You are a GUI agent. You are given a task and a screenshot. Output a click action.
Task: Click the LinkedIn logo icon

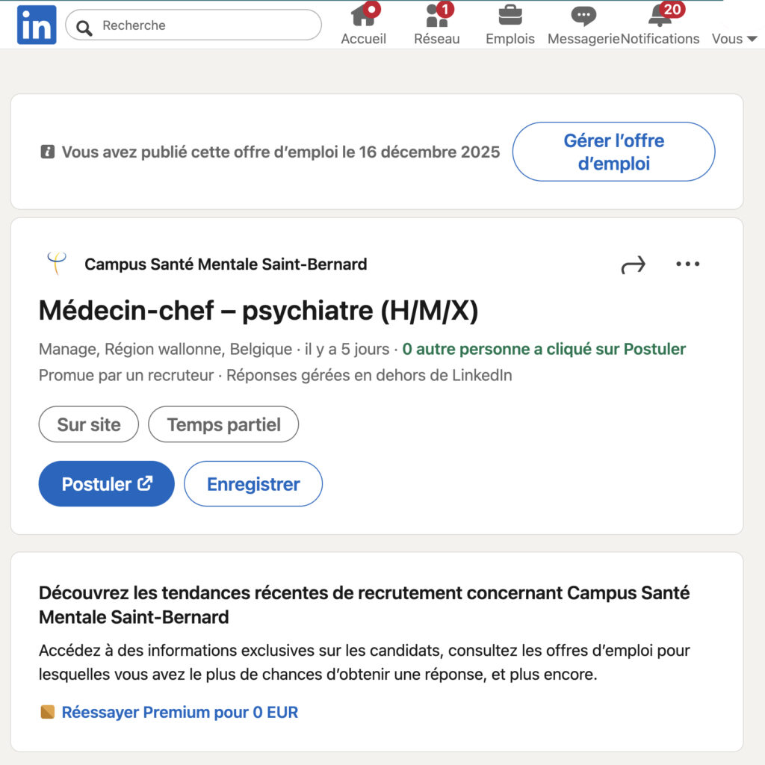coord(36,25)
